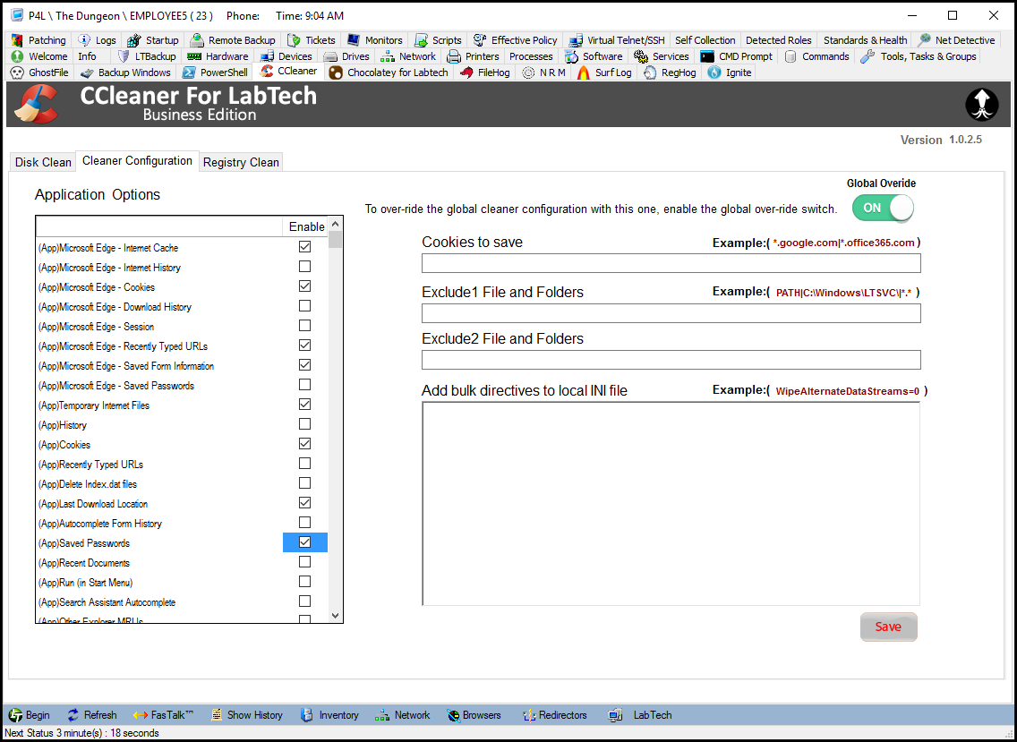Select the Cleaner Configuration tab
The height and width of the screenshot is (742, 1017).
[x=138, y=161]
